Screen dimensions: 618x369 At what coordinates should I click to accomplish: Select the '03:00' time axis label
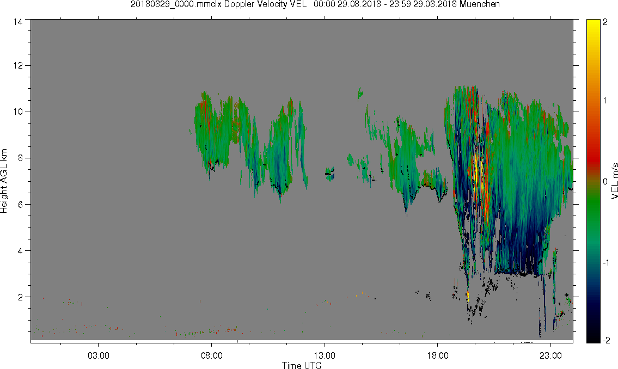98,356
